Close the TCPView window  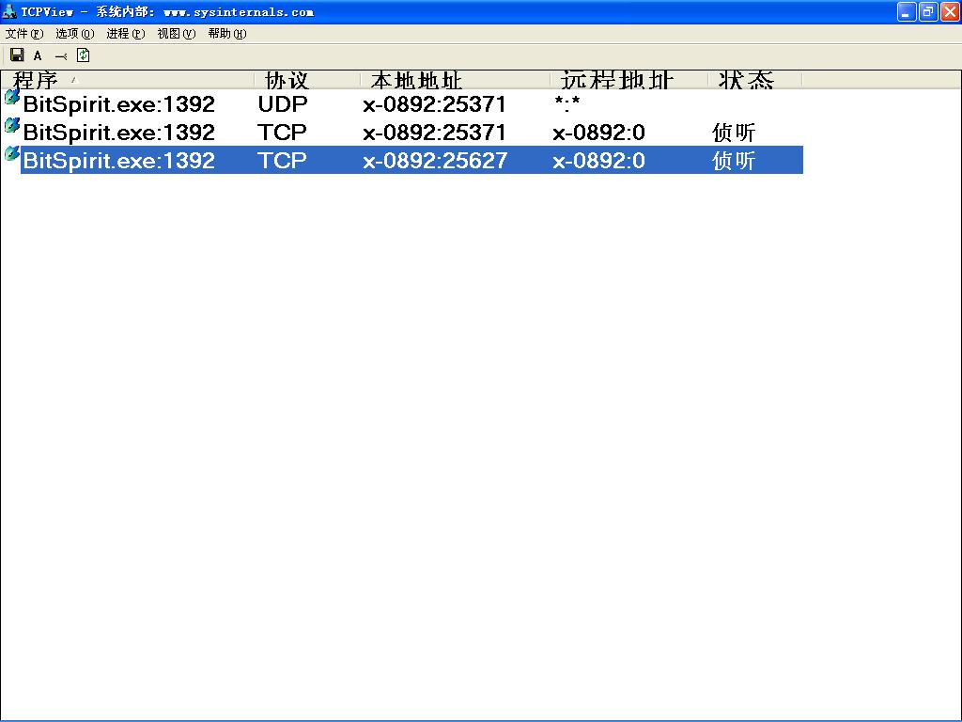pyautogui.click(x=950, y=11)
